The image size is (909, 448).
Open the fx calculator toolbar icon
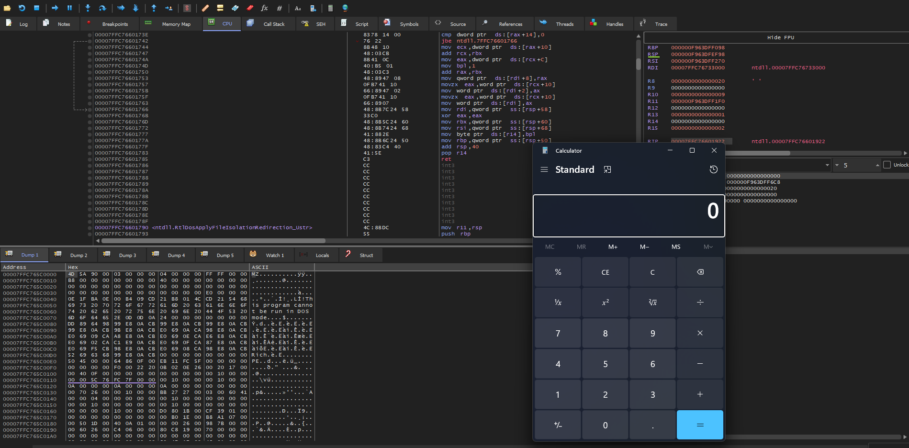(x=264, y=8)
